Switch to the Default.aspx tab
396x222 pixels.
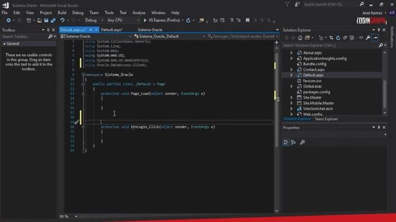pos(112,30)
